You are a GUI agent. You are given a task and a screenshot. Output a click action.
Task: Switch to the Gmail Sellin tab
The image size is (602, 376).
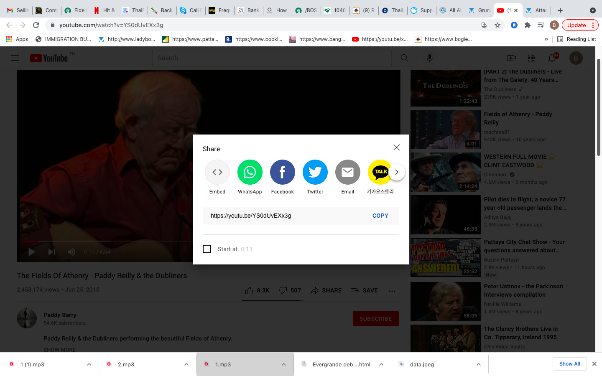18,10
